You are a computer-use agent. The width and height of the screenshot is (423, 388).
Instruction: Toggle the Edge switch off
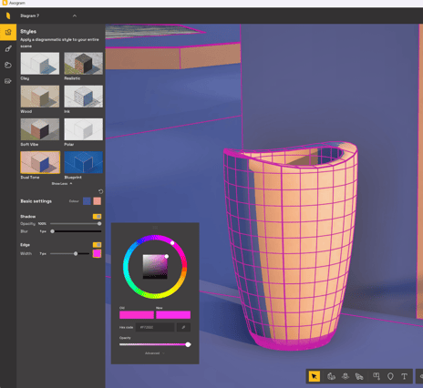click(x=97, y=245)
